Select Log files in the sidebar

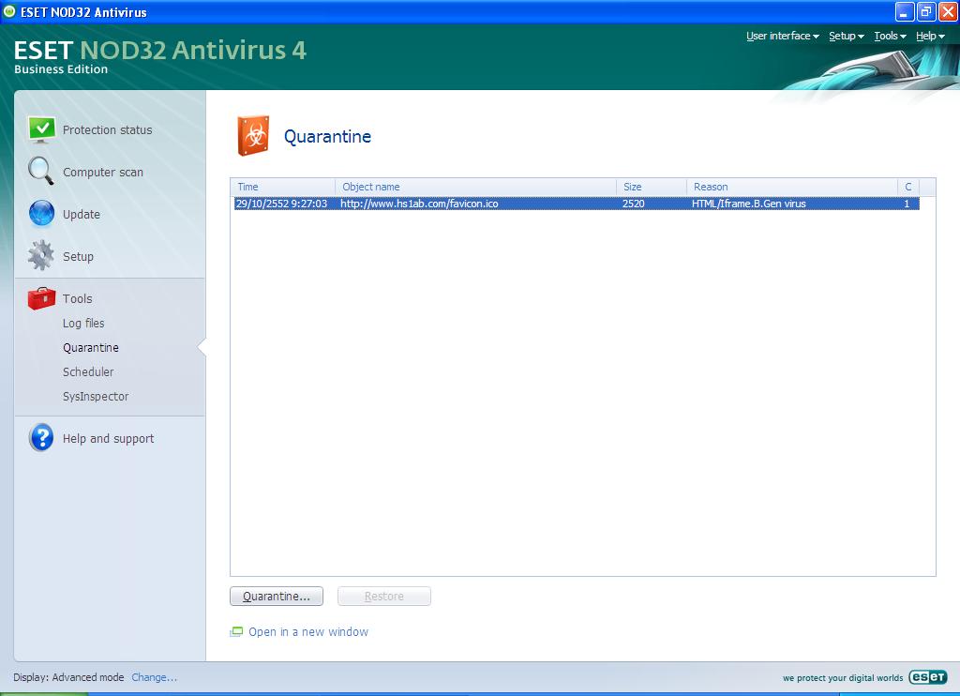[x=83, y=323]
